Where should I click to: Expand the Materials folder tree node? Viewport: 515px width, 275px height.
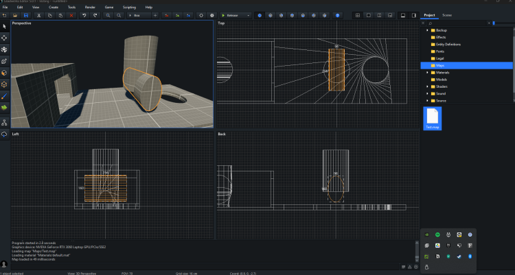(427, 73)
